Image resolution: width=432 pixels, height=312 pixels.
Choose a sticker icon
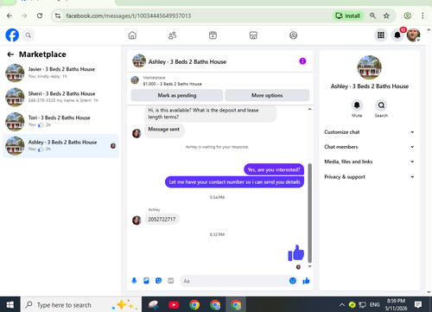(x=158, y=281)
